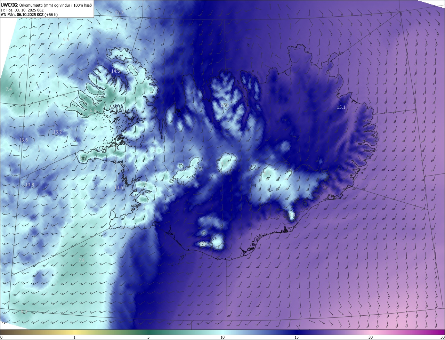The image size is (445, 340).
Task: Click the color scale tick label '30'
Action: 371,337
